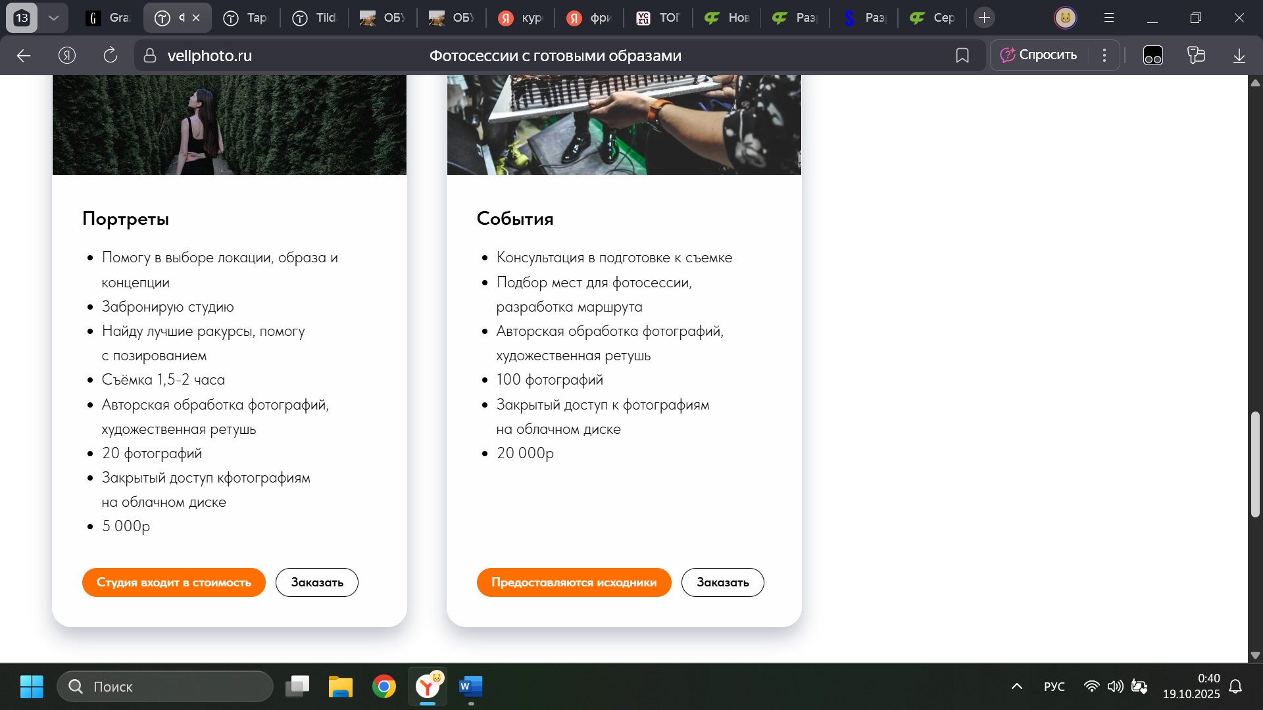Click the page translator icon
The image size is (1263, 710).
[x=1196, y=56]
